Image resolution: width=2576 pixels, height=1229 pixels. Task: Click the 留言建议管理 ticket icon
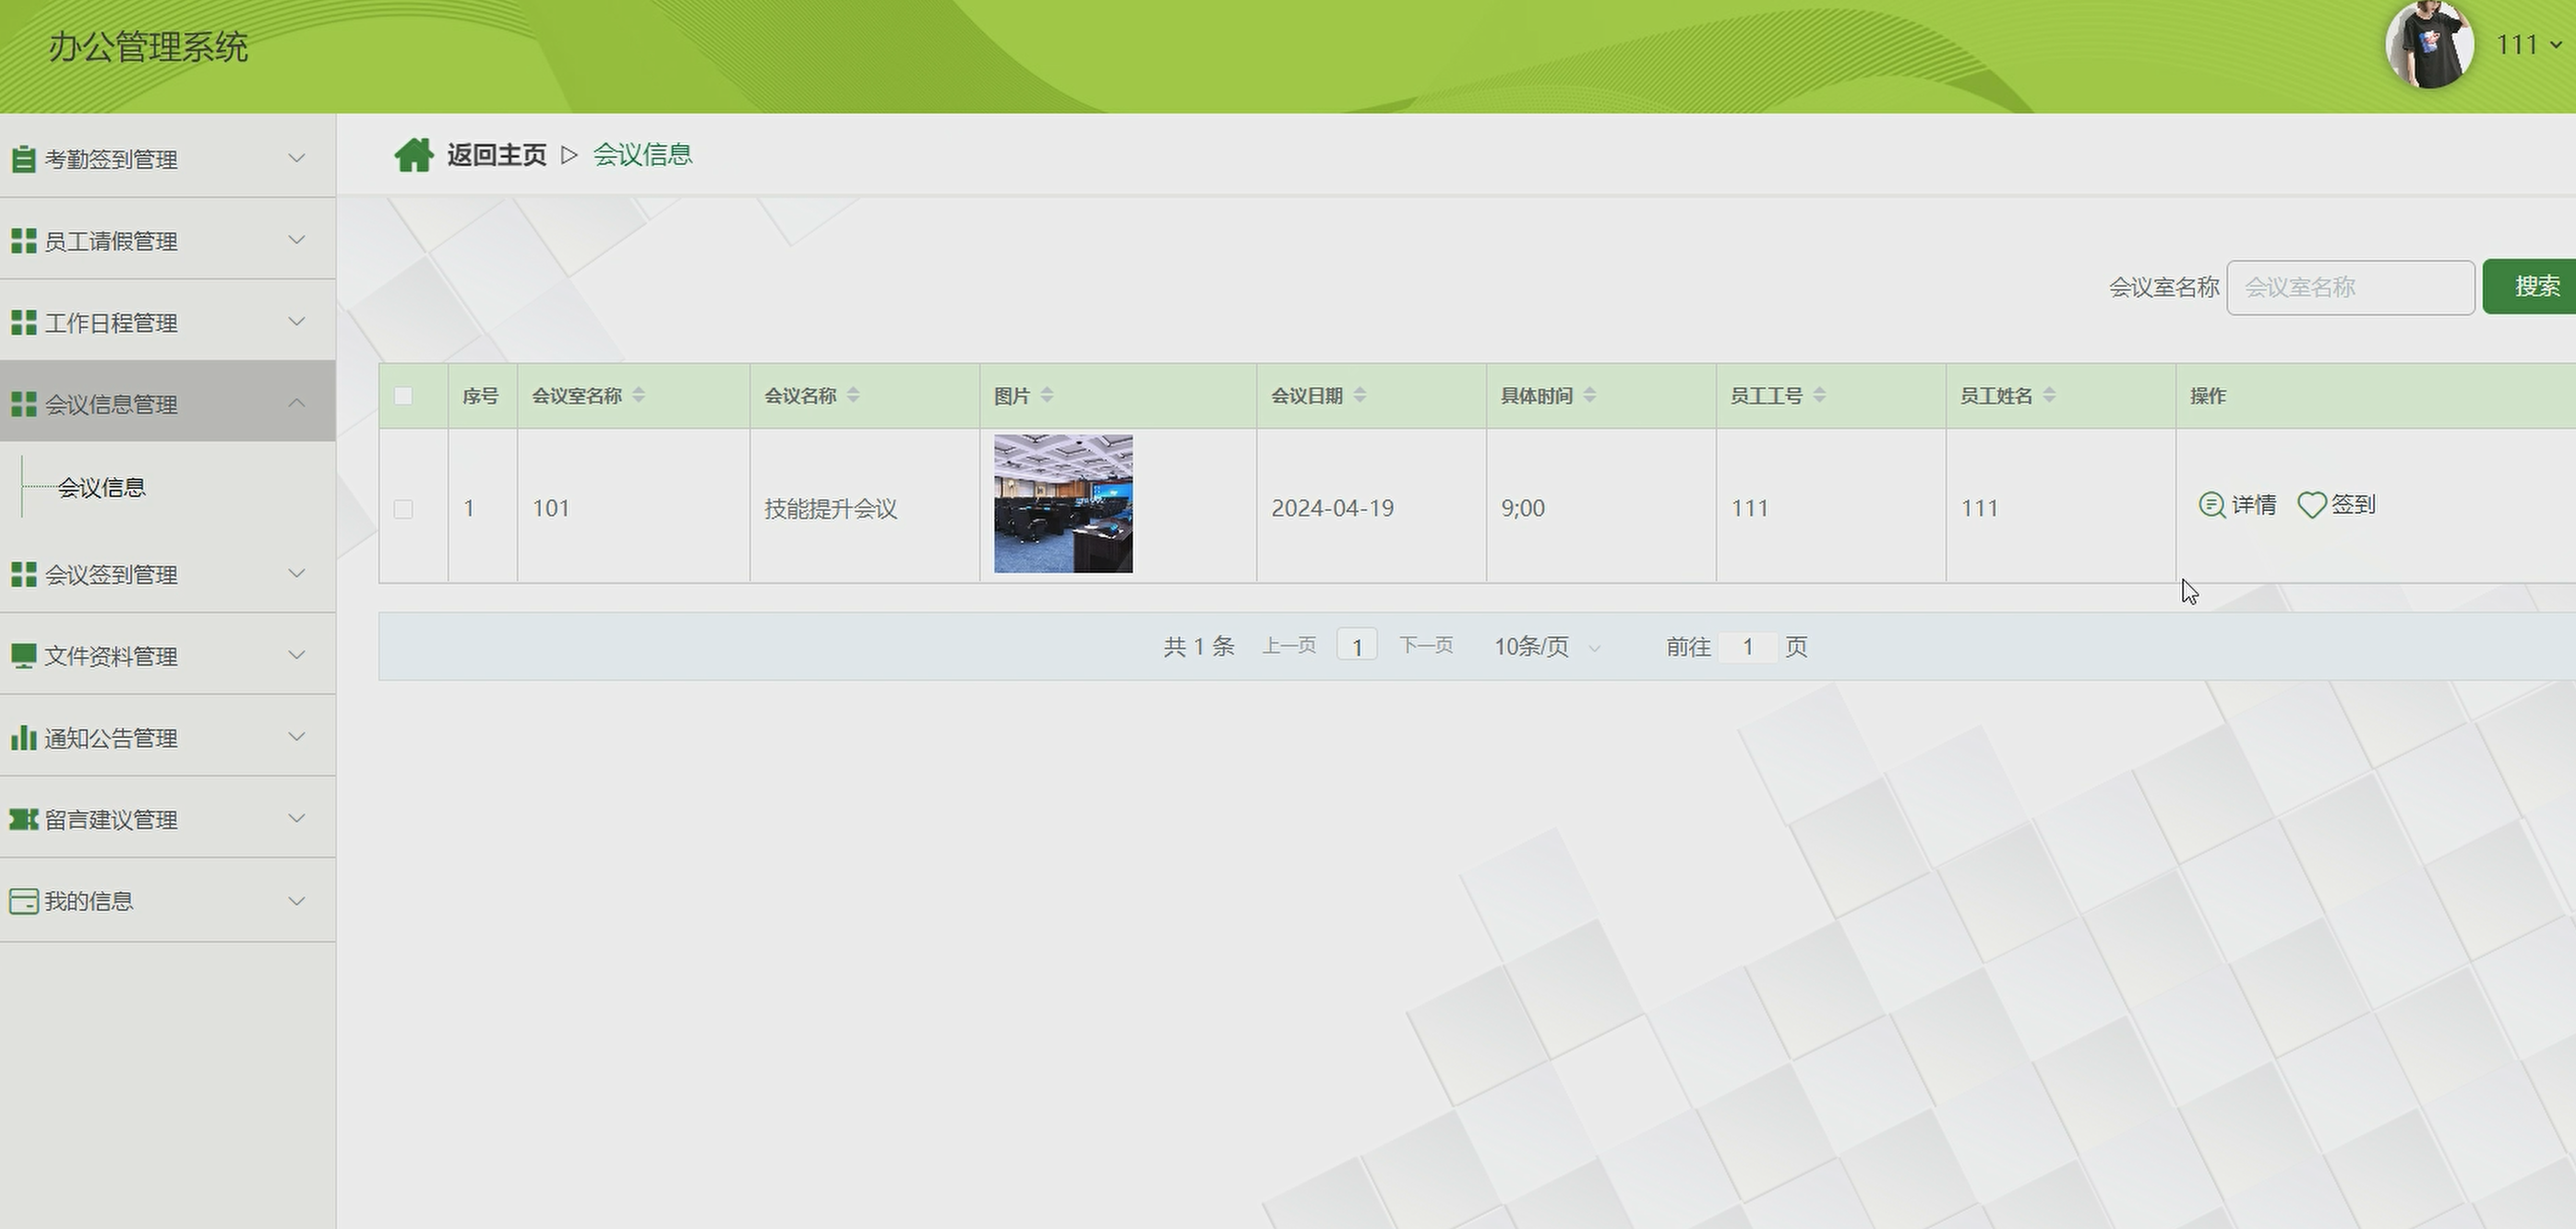click(x=23, y=819)
